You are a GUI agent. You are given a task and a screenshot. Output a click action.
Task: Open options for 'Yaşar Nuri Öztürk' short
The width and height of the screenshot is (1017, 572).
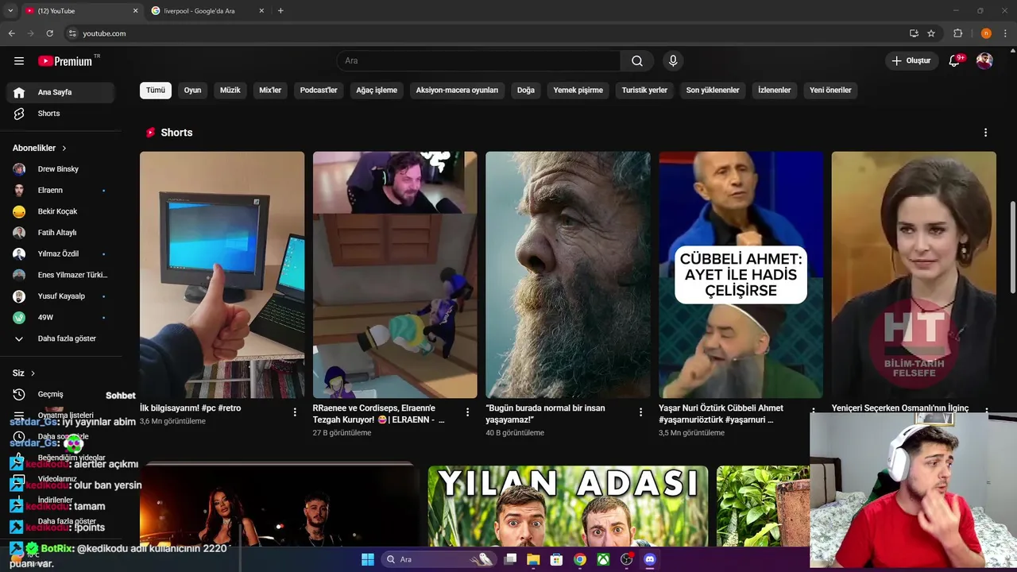[x=813, y=412]
